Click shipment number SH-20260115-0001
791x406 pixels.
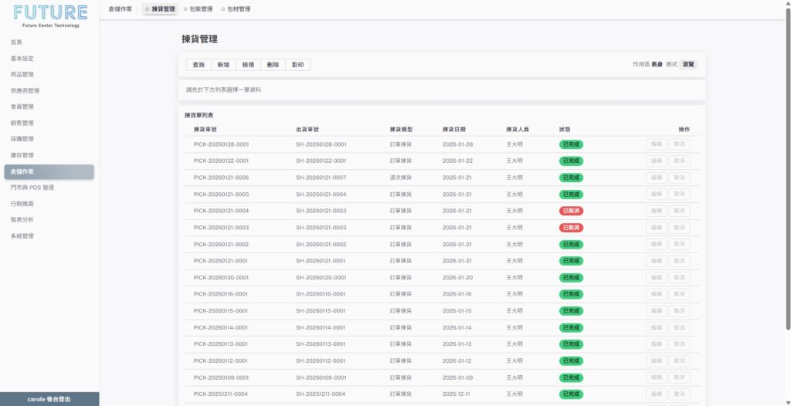click(x=321, y=311)
